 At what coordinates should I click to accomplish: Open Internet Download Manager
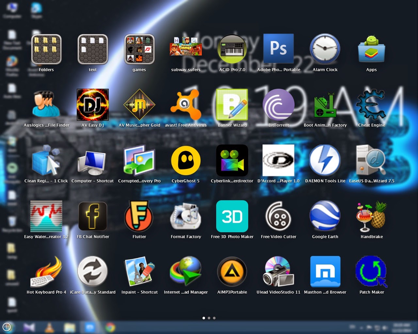[x=186, y=271]
